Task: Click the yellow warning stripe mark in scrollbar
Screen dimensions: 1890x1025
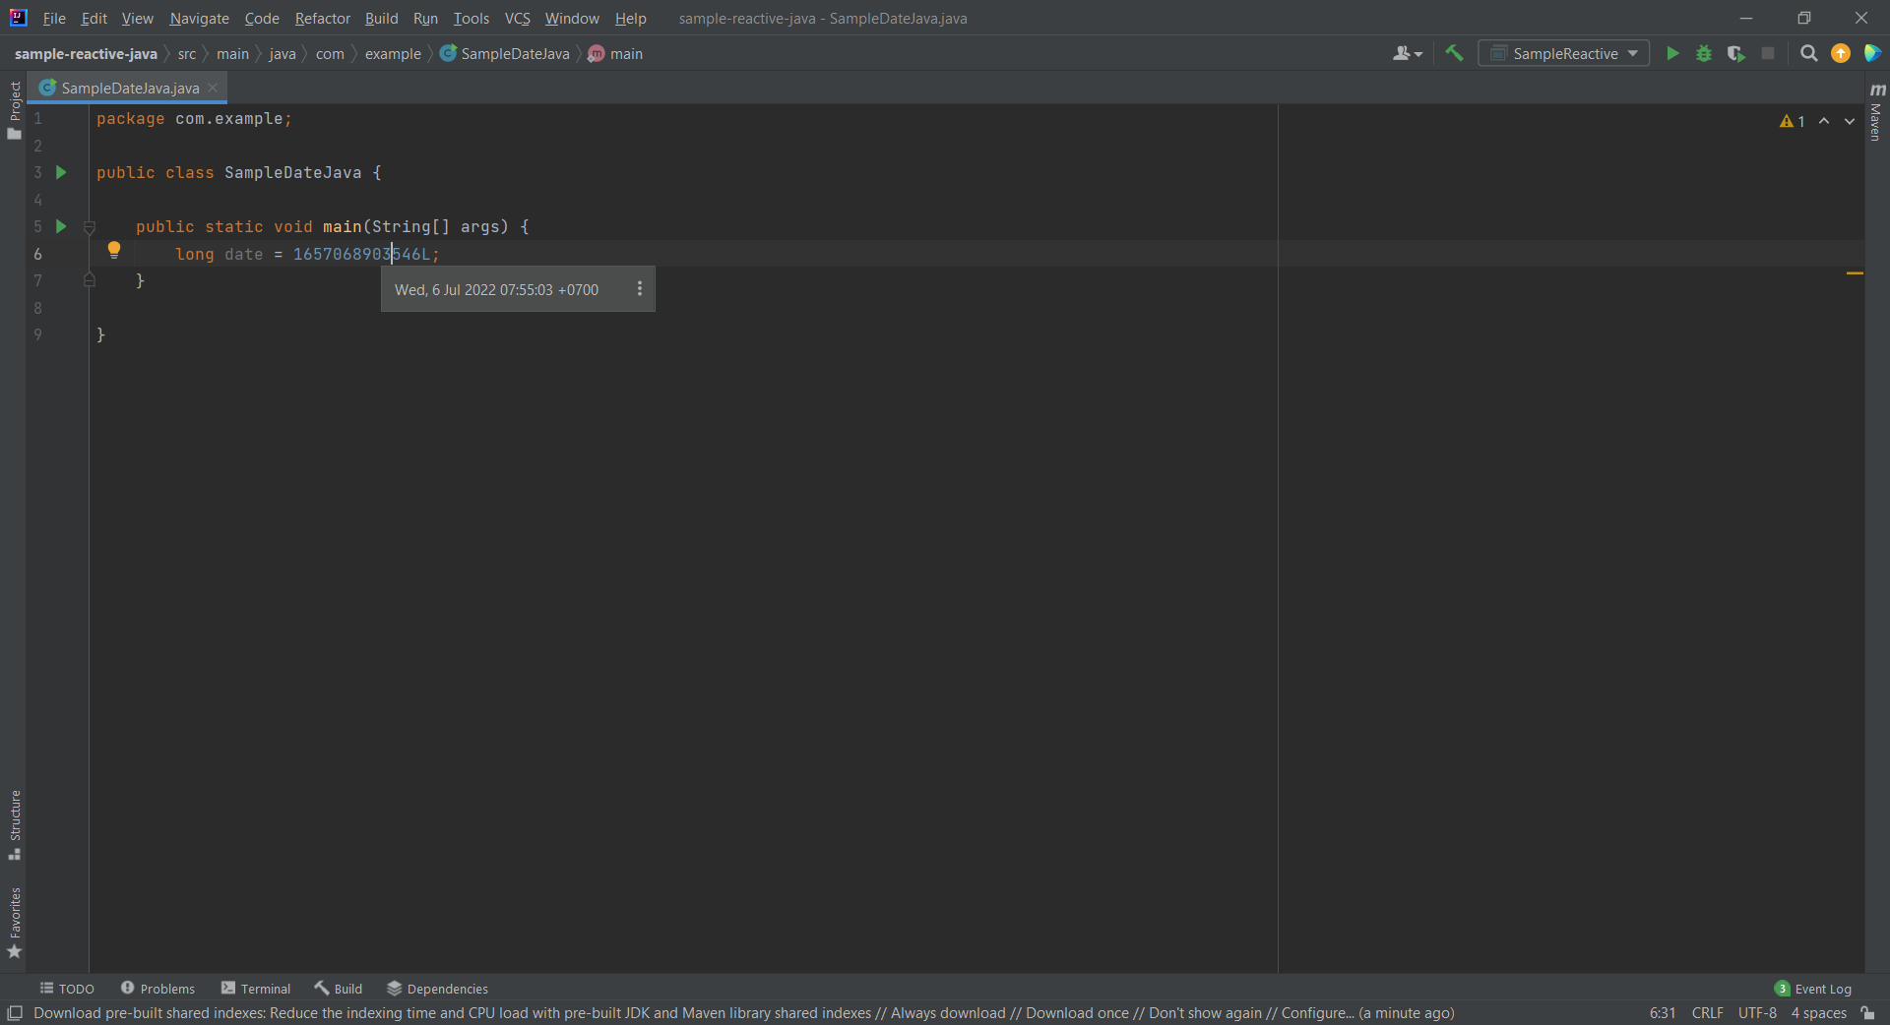Action: coord(1855,272)
